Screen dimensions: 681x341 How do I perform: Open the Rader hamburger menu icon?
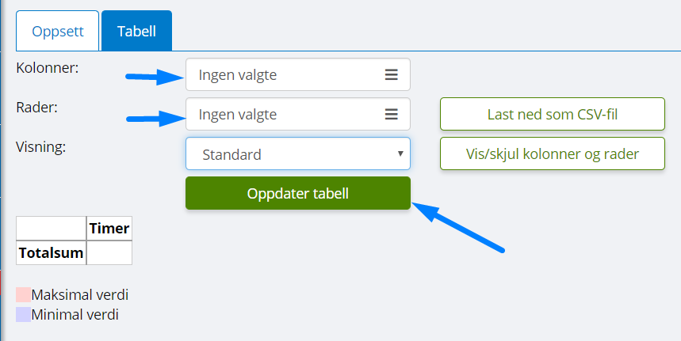tap(392, 115)
